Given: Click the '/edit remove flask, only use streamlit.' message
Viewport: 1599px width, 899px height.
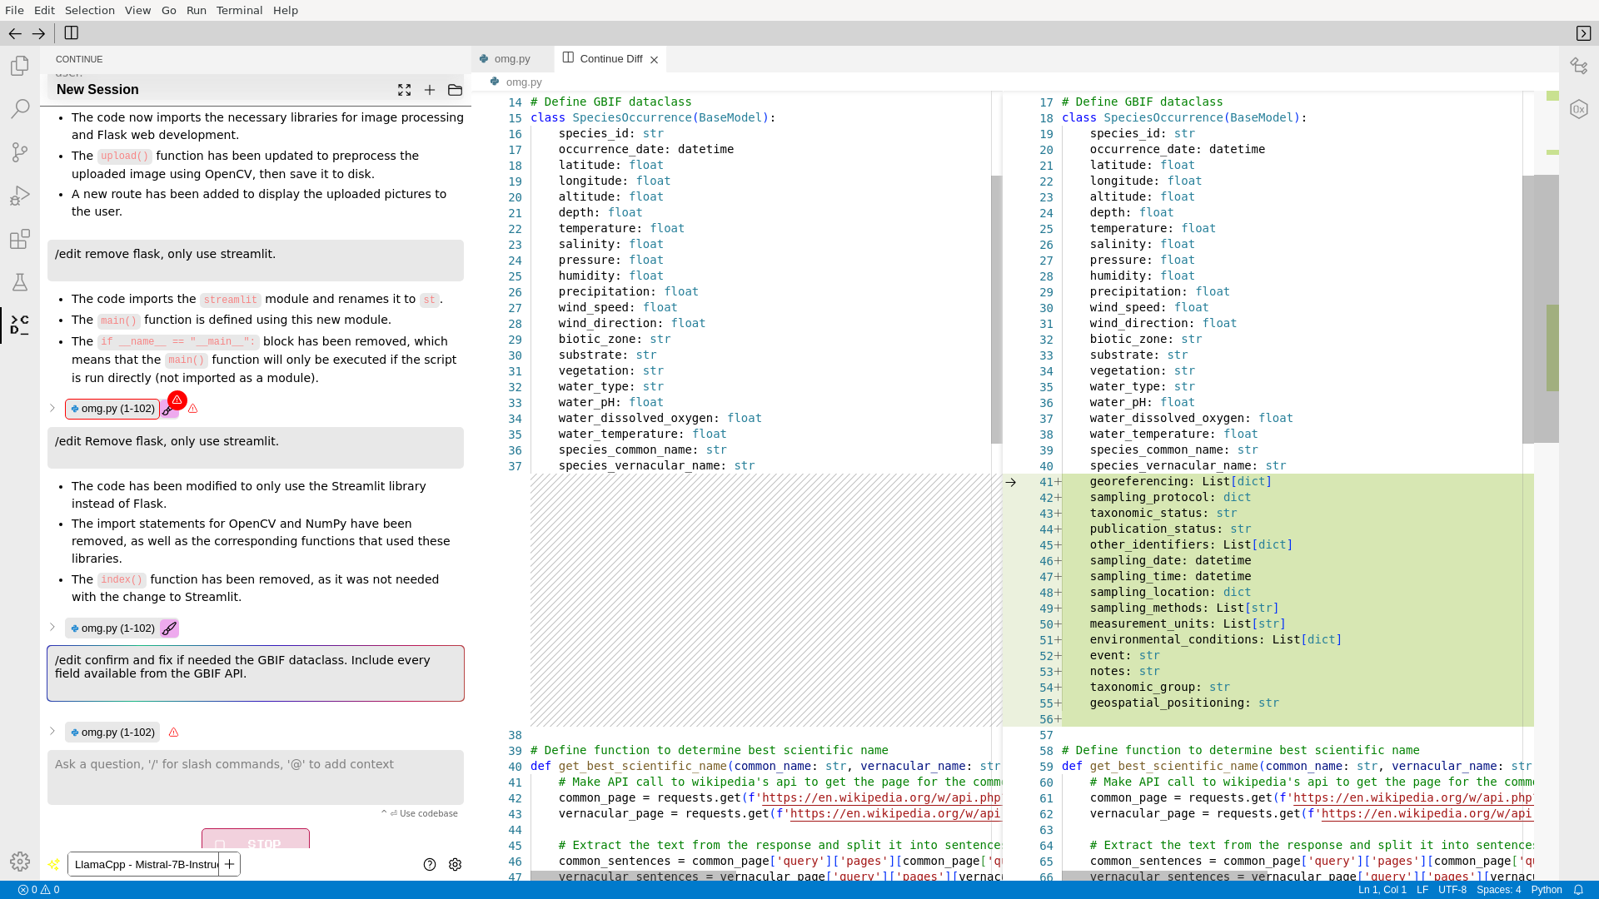Looking at the screenshot, I should coord(255,261).
